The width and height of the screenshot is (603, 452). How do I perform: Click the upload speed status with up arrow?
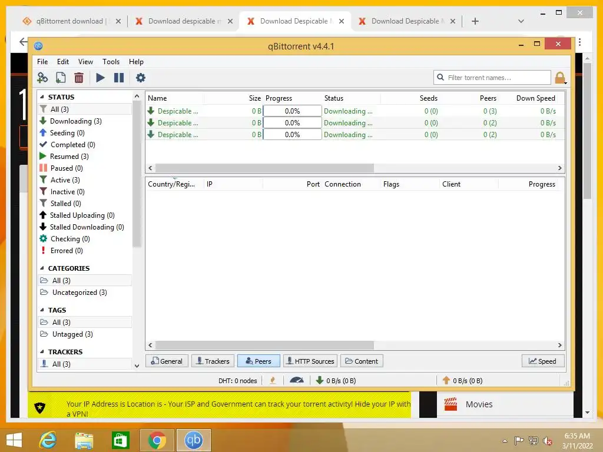[462, 381]
